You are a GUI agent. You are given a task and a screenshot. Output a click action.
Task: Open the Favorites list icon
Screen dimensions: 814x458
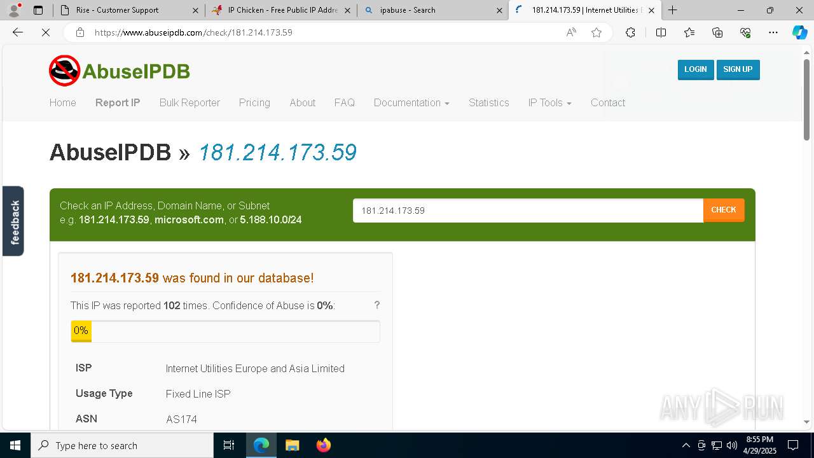point(689,32)
